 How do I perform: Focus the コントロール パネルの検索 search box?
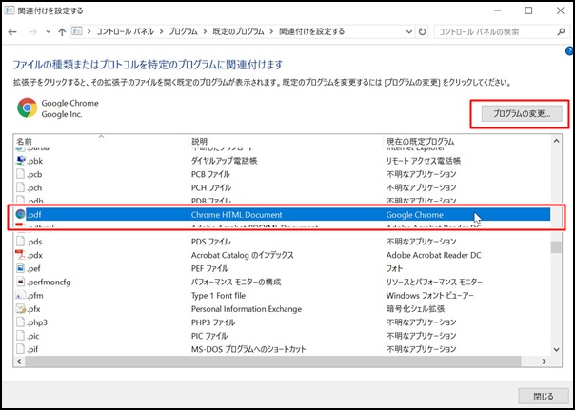497,32
